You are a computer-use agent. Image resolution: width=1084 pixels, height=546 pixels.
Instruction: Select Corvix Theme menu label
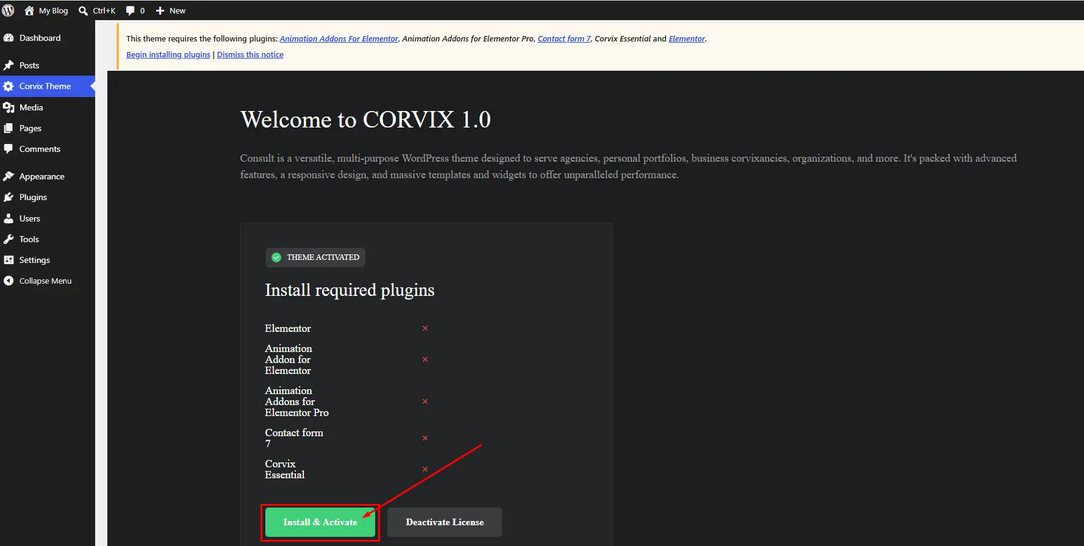pos(45,86)
